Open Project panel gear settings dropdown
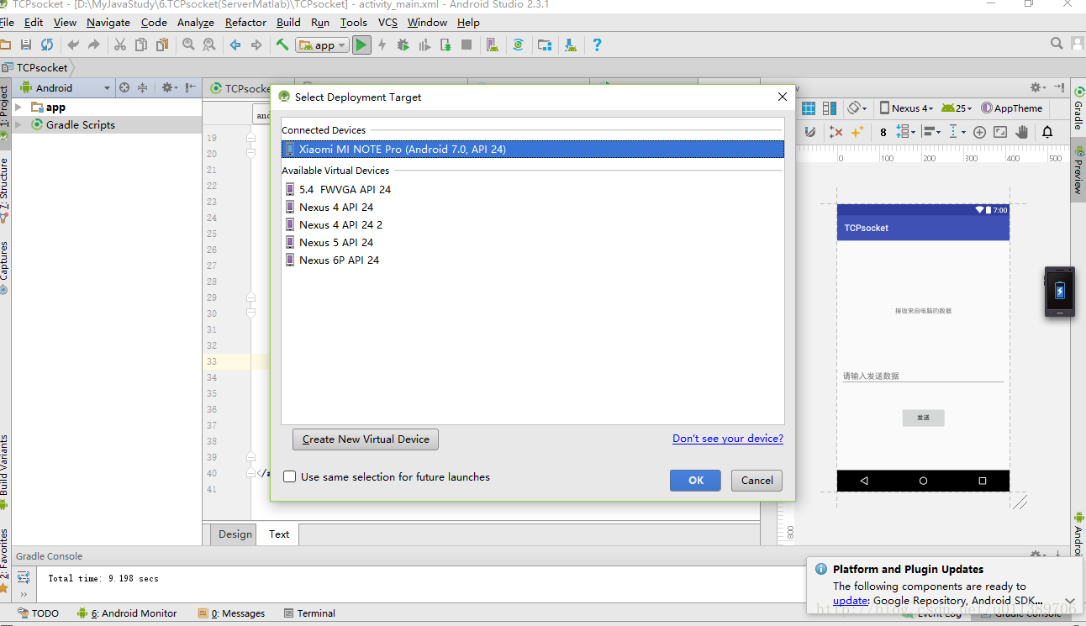The image size is (1086, 626). coord(169,87)
